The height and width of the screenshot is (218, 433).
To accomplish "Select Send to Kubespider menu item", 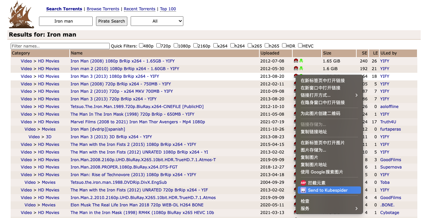I will coord(329,190).
